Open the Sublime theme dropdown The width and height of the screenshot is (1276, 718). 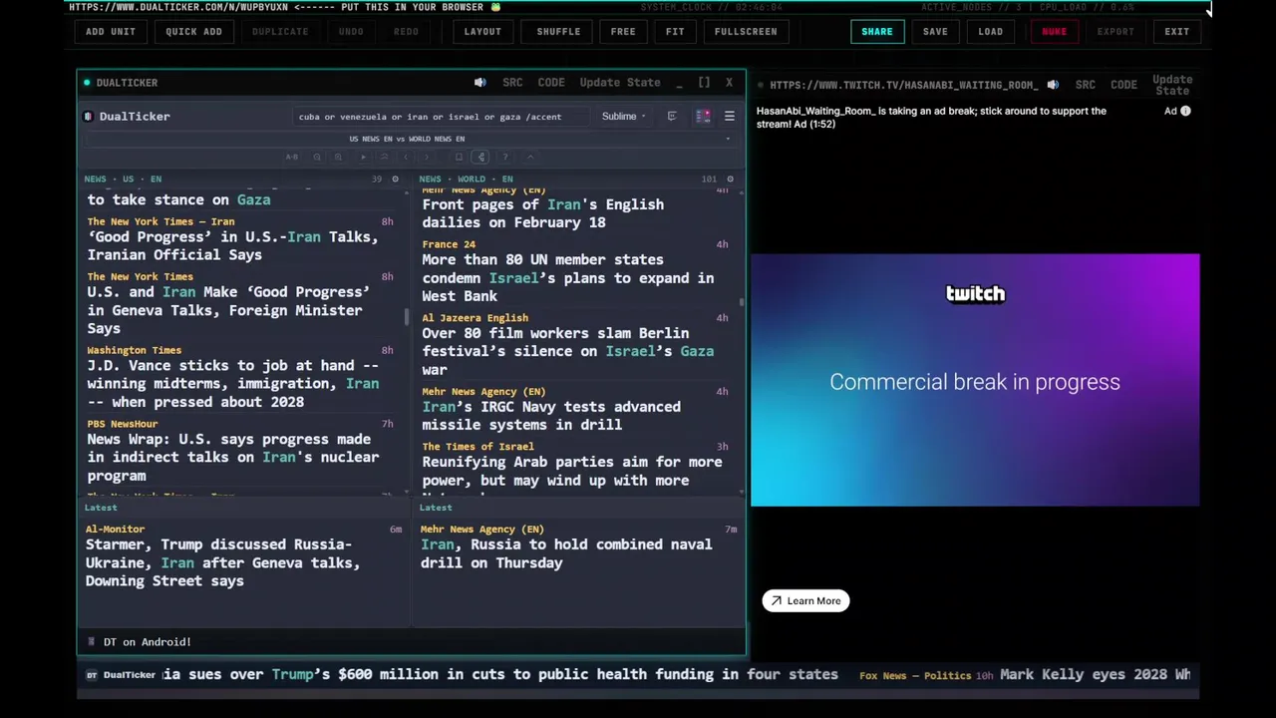coord(623,117)
